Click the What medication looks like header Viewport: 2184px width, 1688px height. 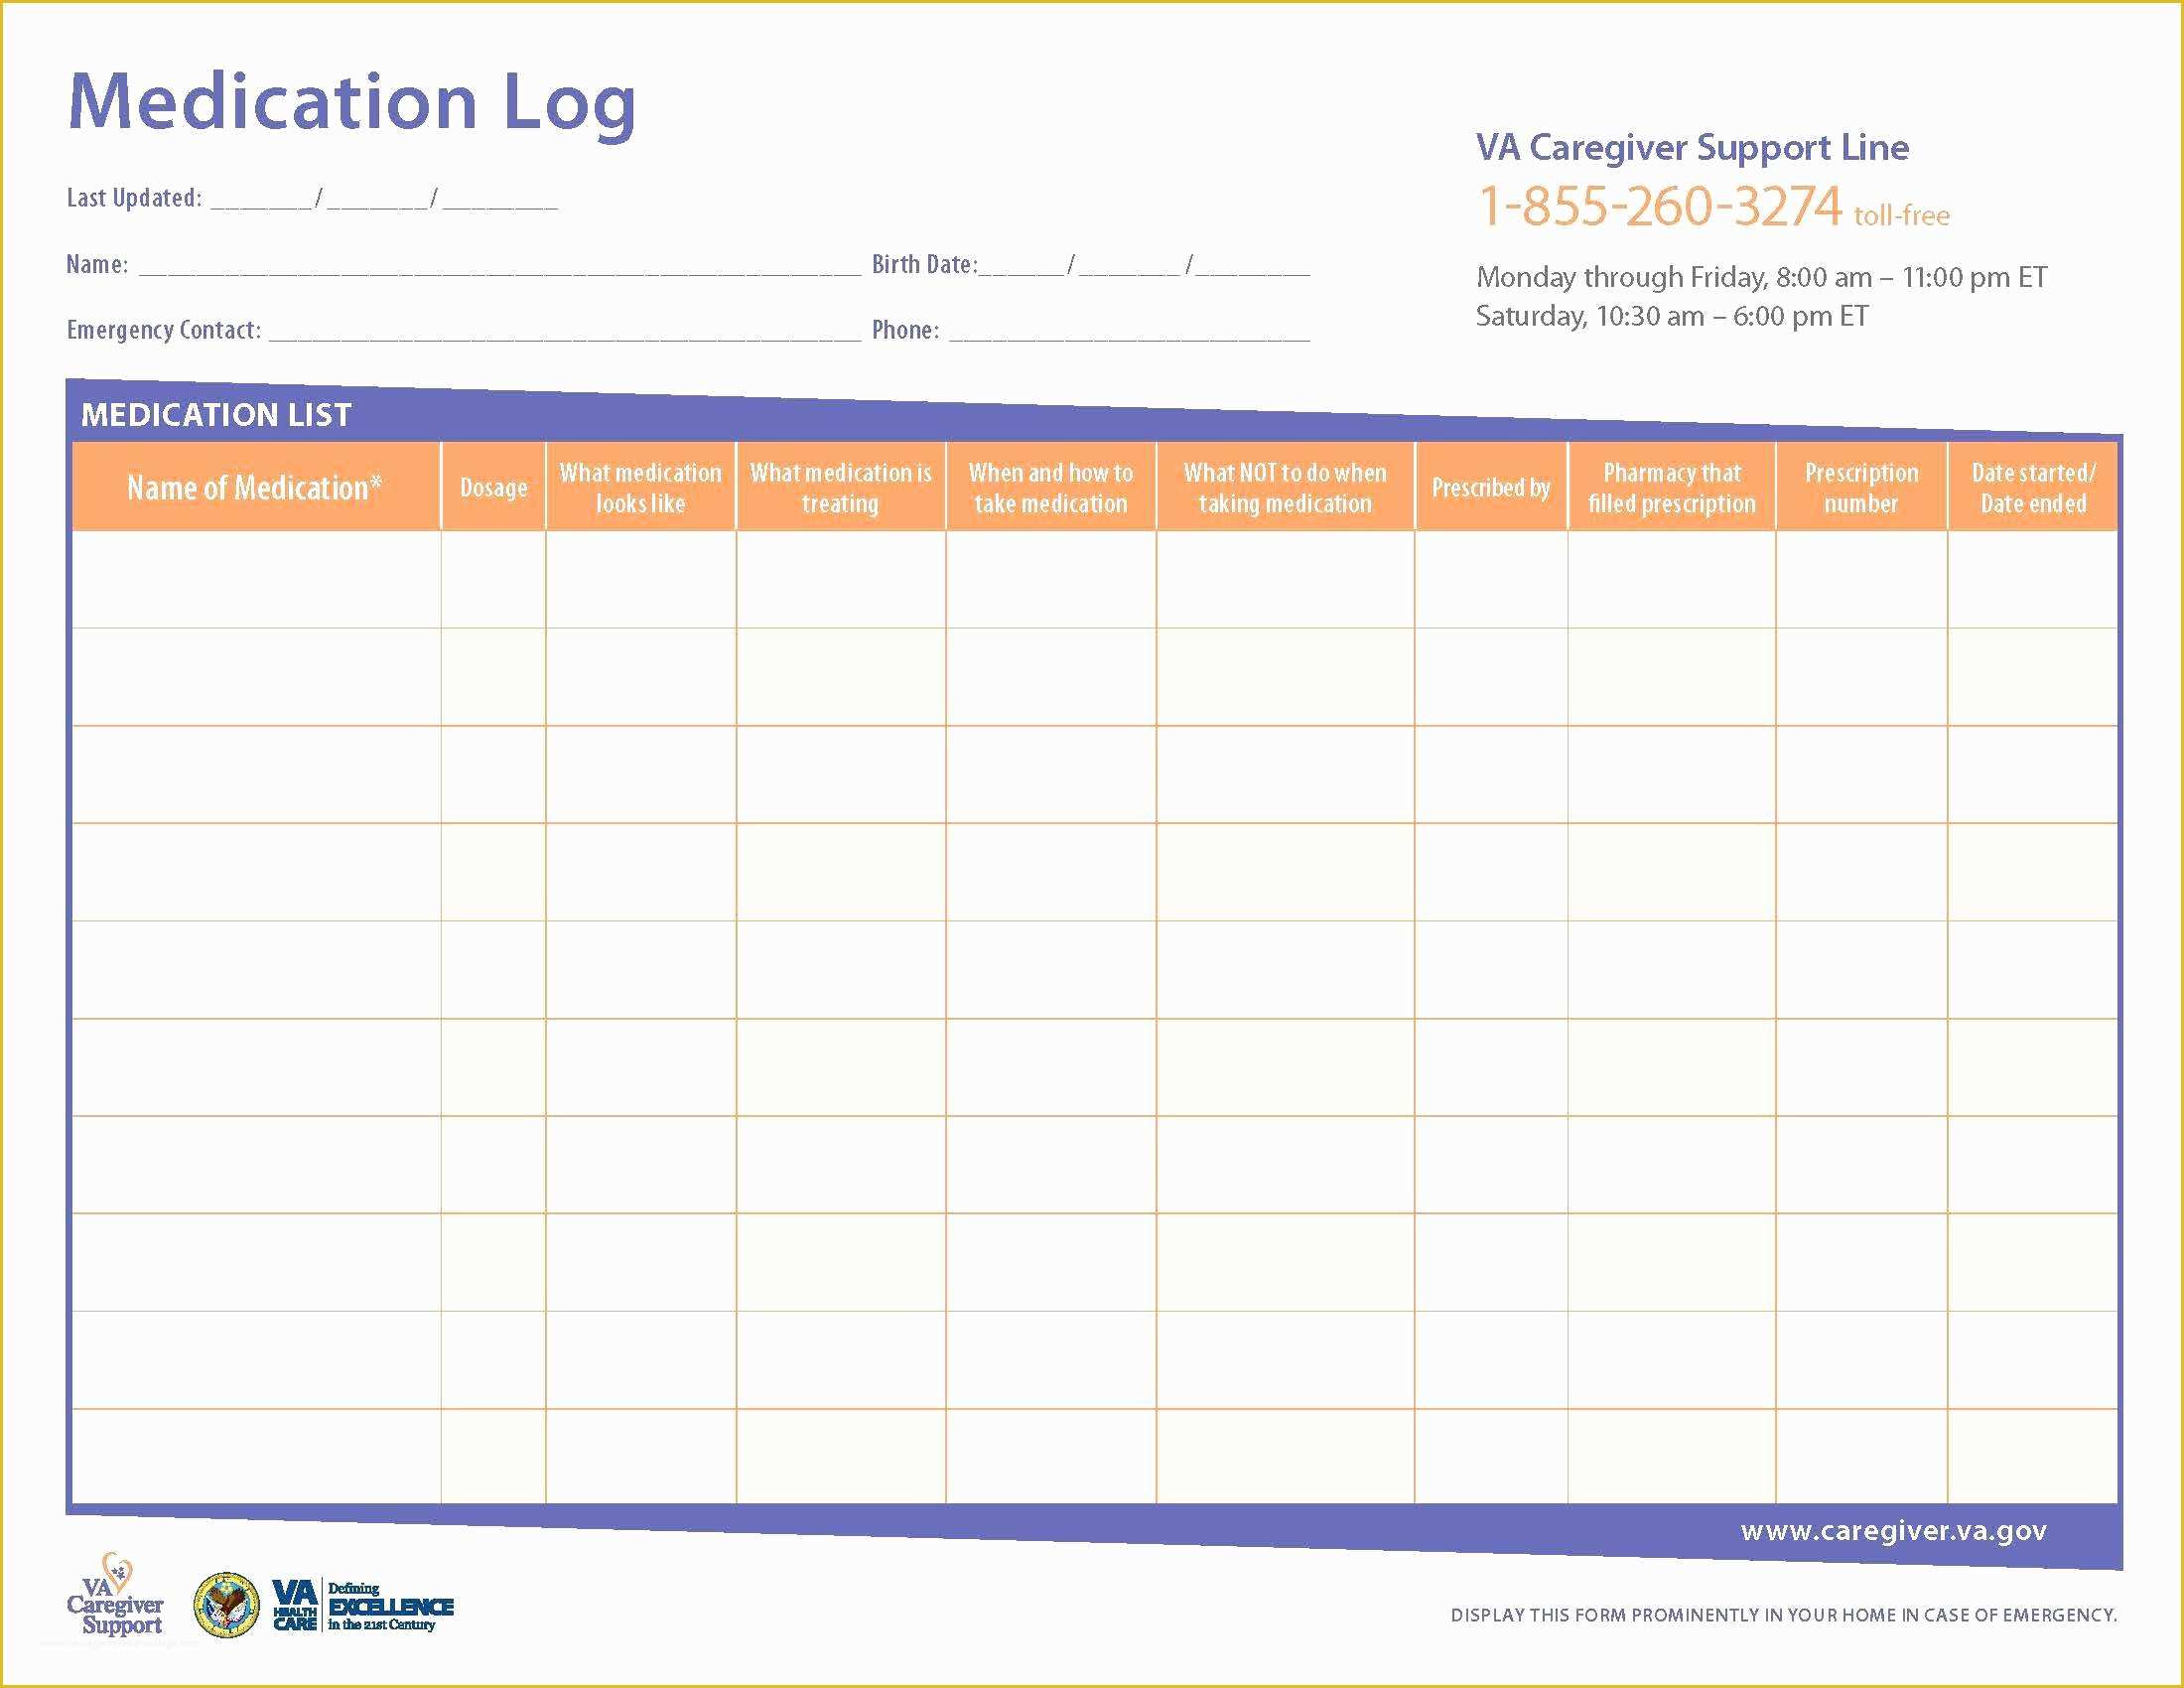click(x=640, y=487)
